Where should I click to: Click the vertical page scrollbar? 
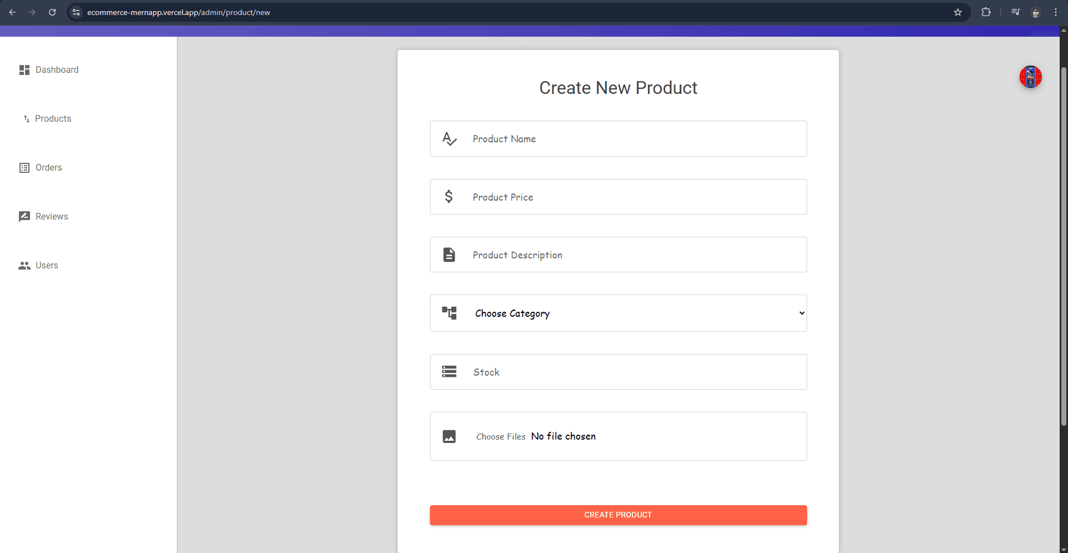(1064, 245)
